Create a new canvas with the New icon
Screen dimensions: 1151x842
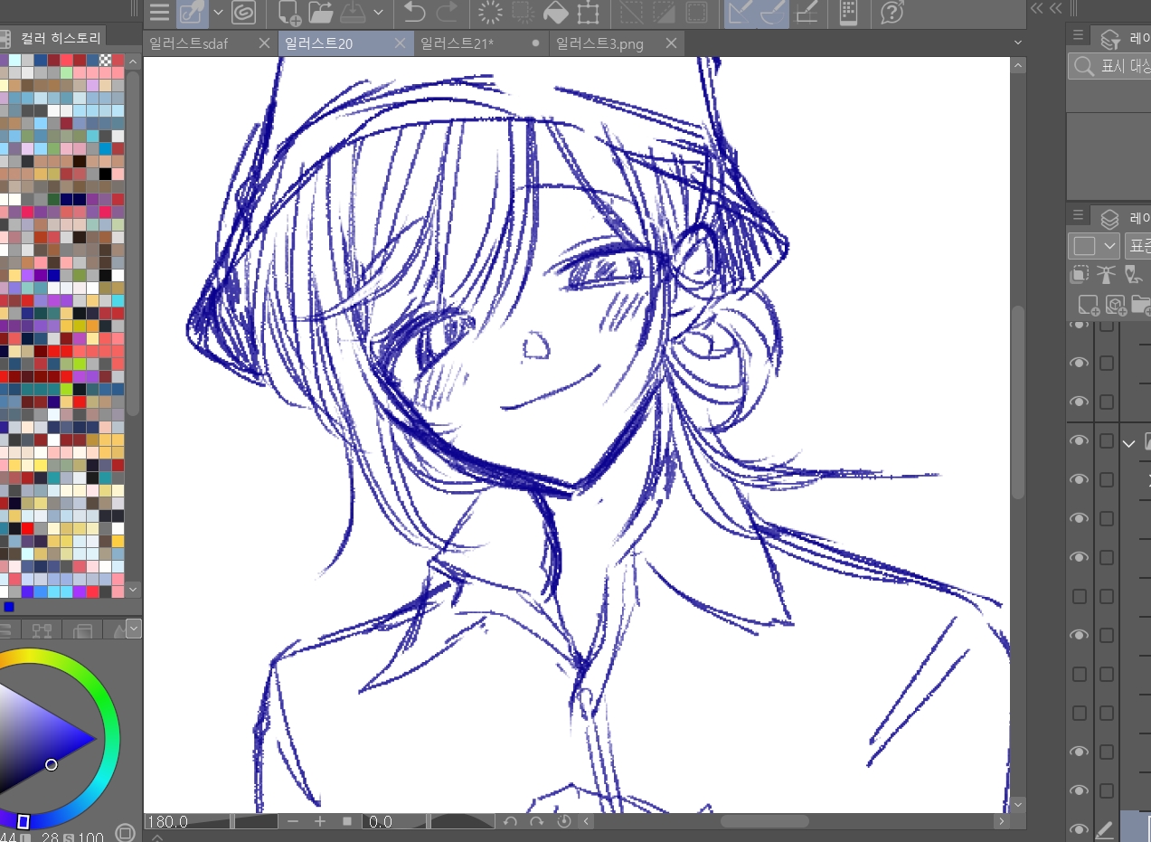coord(288,12)
